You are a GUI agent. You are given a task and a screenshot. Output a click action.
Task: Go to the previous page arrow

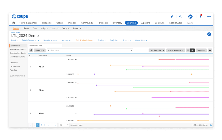pos(34,125)
